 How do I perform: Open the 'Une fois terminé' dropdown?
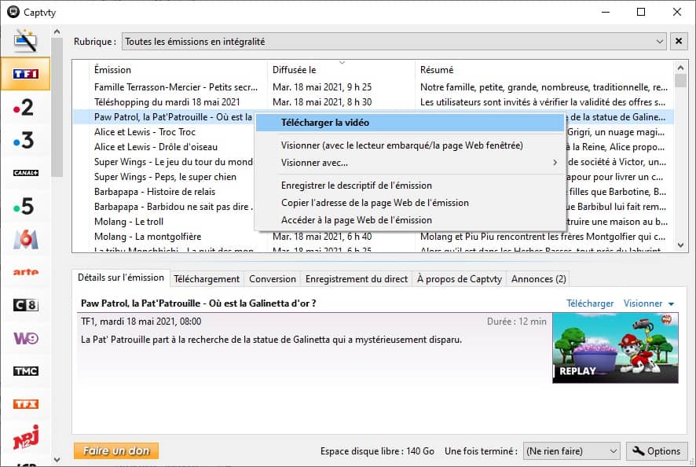point(572,451)
